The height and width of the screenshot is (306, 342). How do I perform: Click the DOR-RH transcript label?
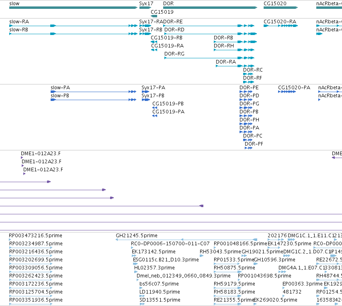tap(224, 46)
